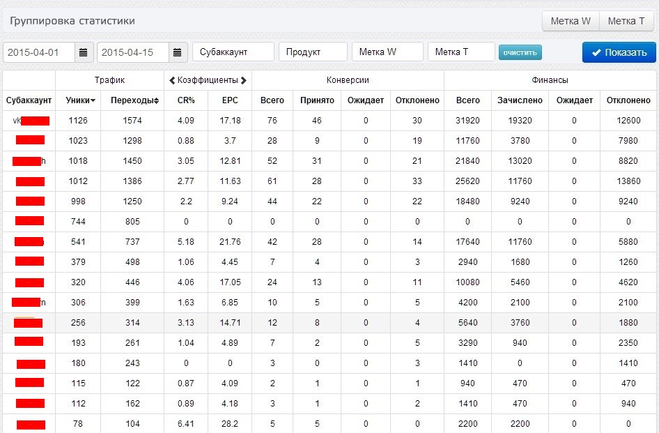
Task: Click the Отклонено finance value 13860
Action: (x=628, y=181)
